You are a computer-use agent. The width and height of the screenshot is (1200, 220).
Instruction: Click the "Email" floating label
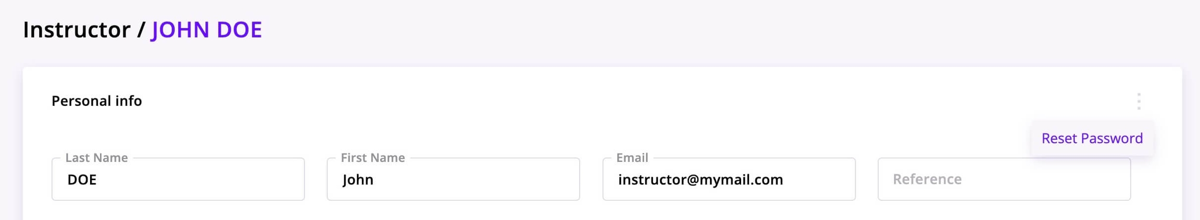pos(632,158)
